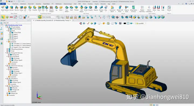Screen dimensions: 194x106
Task: Uncheck the Pattern1 checkbox
Action: coord(10,34)
